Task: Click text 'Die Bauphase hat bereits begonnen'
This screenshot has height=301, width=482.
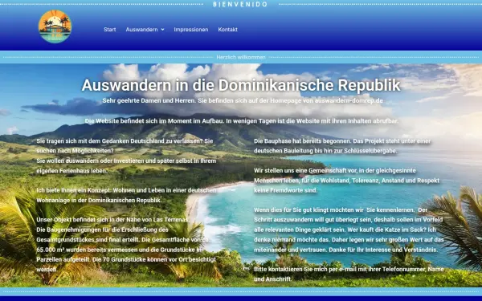Action: (303, 141)
